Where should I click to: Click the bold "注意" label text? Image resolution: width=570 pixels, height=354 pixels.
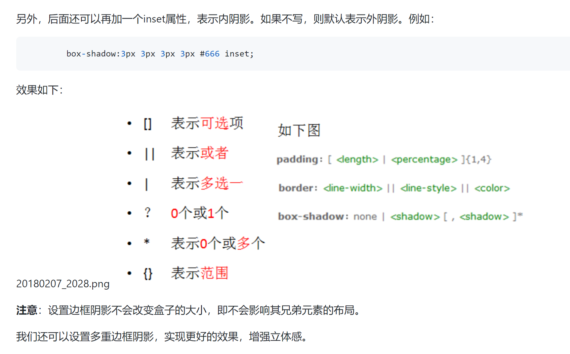[x=26, y=310]
